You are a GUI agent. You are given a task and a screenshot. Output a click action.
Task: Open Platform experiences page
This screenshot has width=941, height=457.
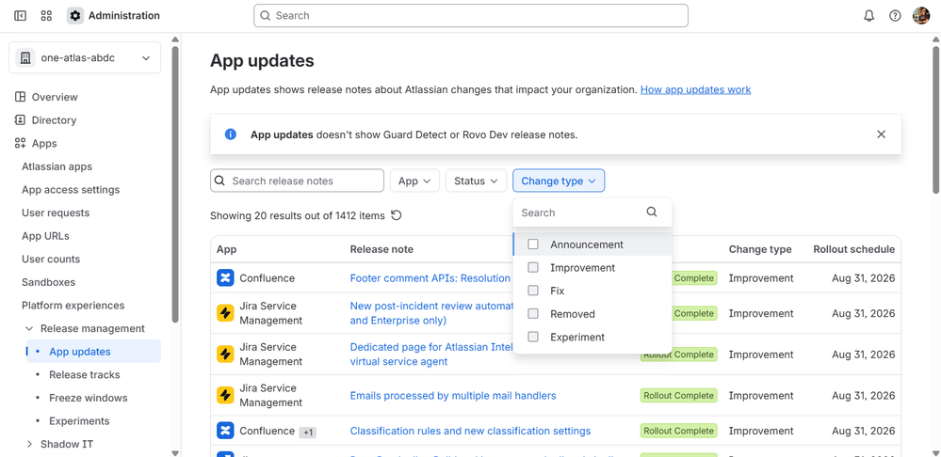(x=73, y=306)
